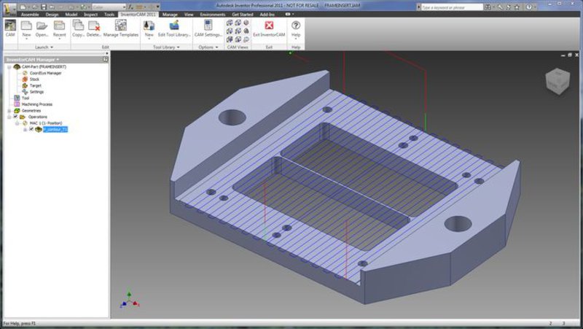583x329 pixels.
Task: Open the Manage Templates tool
Action: (x=120, y=26)
